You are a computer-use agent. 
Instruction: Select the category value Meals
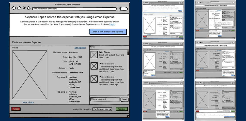coord(71,68)
